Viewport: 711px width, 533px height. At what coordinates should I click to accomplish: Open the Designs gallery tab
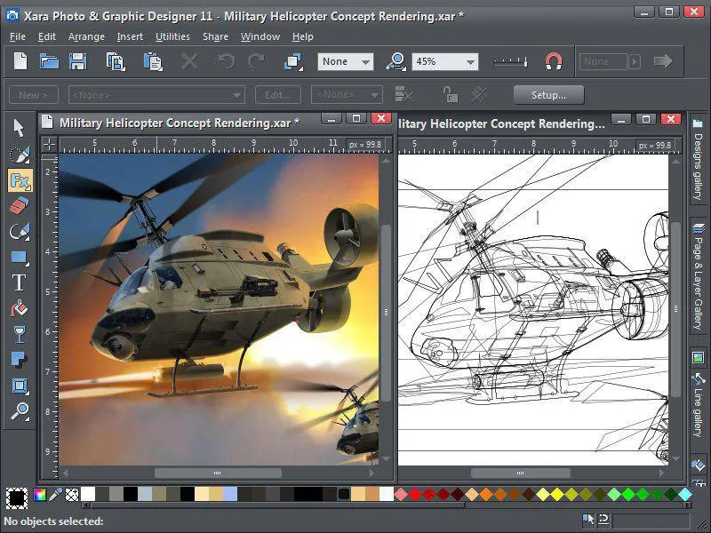698,159
